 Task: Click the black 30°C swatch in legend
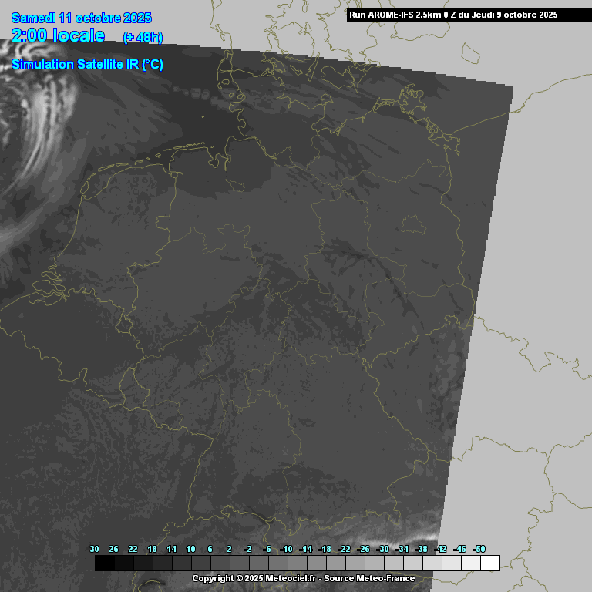click(x=104, y=563)
